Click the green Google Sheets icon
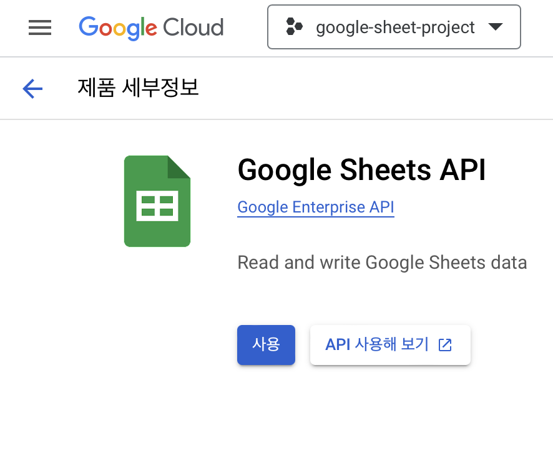 [157, 201]
